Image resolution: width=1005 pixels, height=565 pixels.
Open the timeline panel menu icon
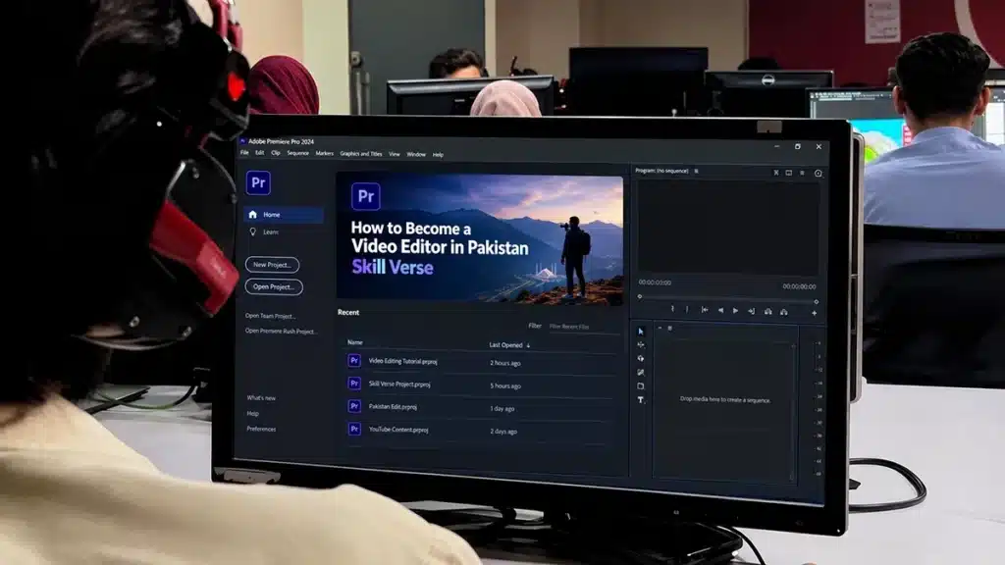coord(669,328)
